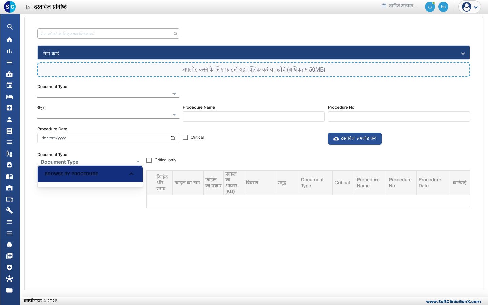Tick the Critical checkbox

[x=185, y=137]
